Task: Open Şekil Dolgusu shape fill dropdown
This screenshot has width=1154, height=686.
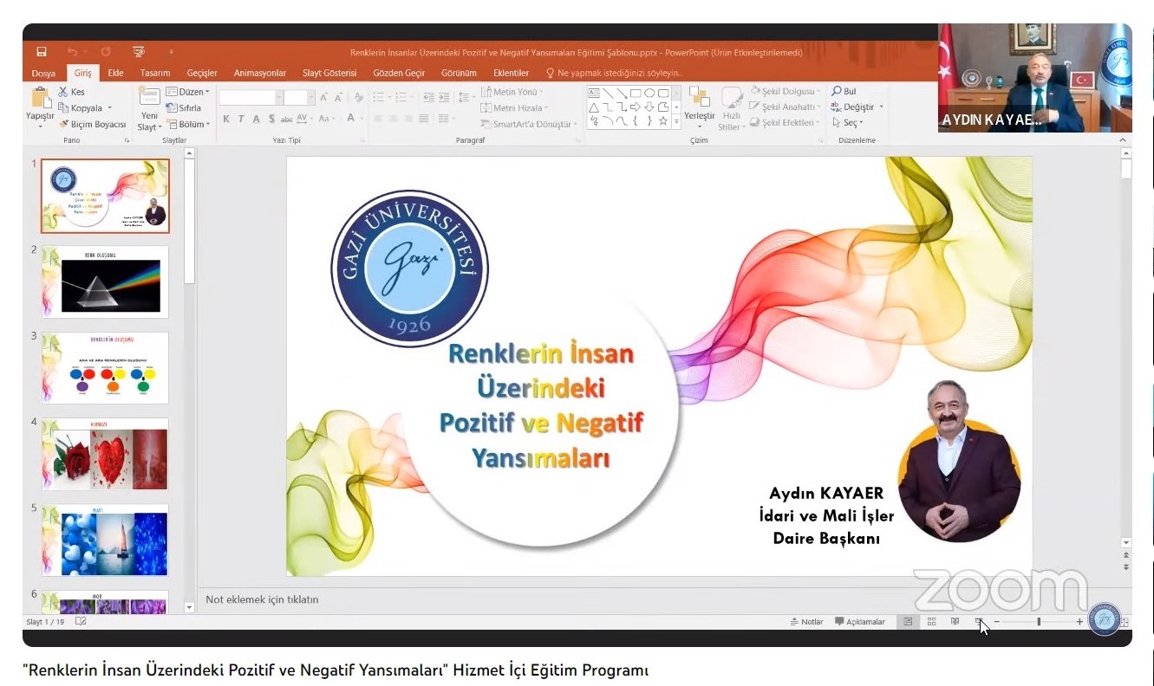Action: (785, 91)
